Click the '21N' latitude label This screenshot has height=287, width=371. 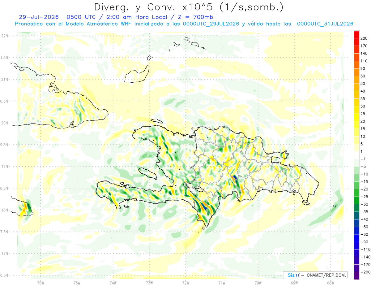(x=5, y=79)
